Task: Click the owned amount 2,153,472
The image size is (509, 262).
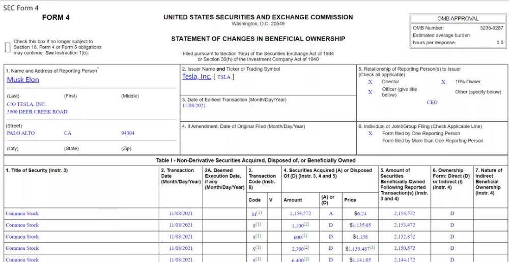Action: 405,225
